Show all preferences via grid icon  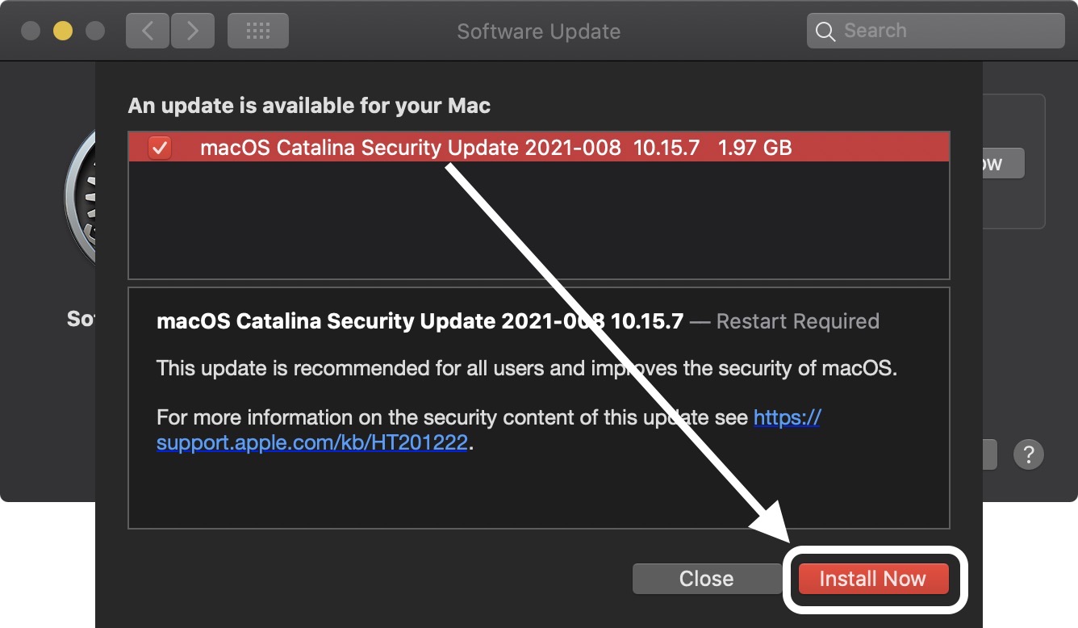tap(257, 31)
